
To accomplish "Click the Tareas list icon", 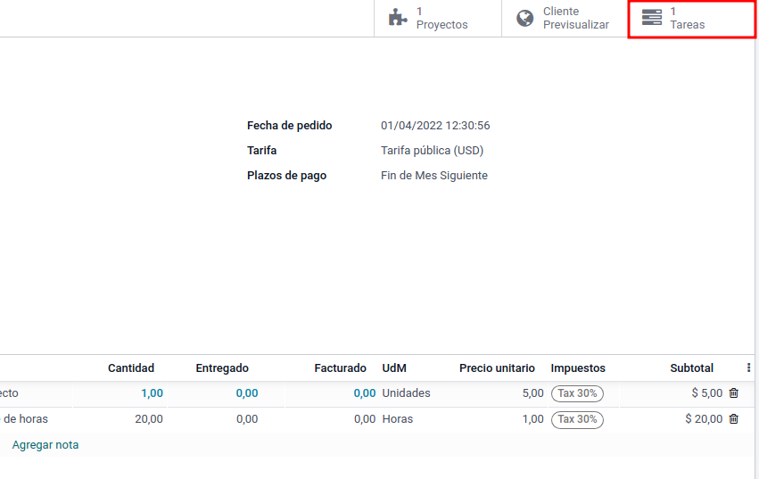I will coord(652,18).
